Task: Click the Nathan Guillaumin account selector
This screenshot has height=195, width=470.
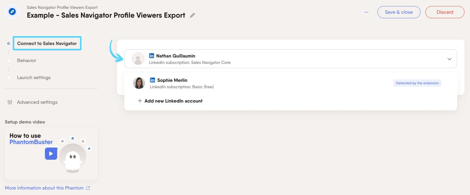Action: tap(291, 59)
